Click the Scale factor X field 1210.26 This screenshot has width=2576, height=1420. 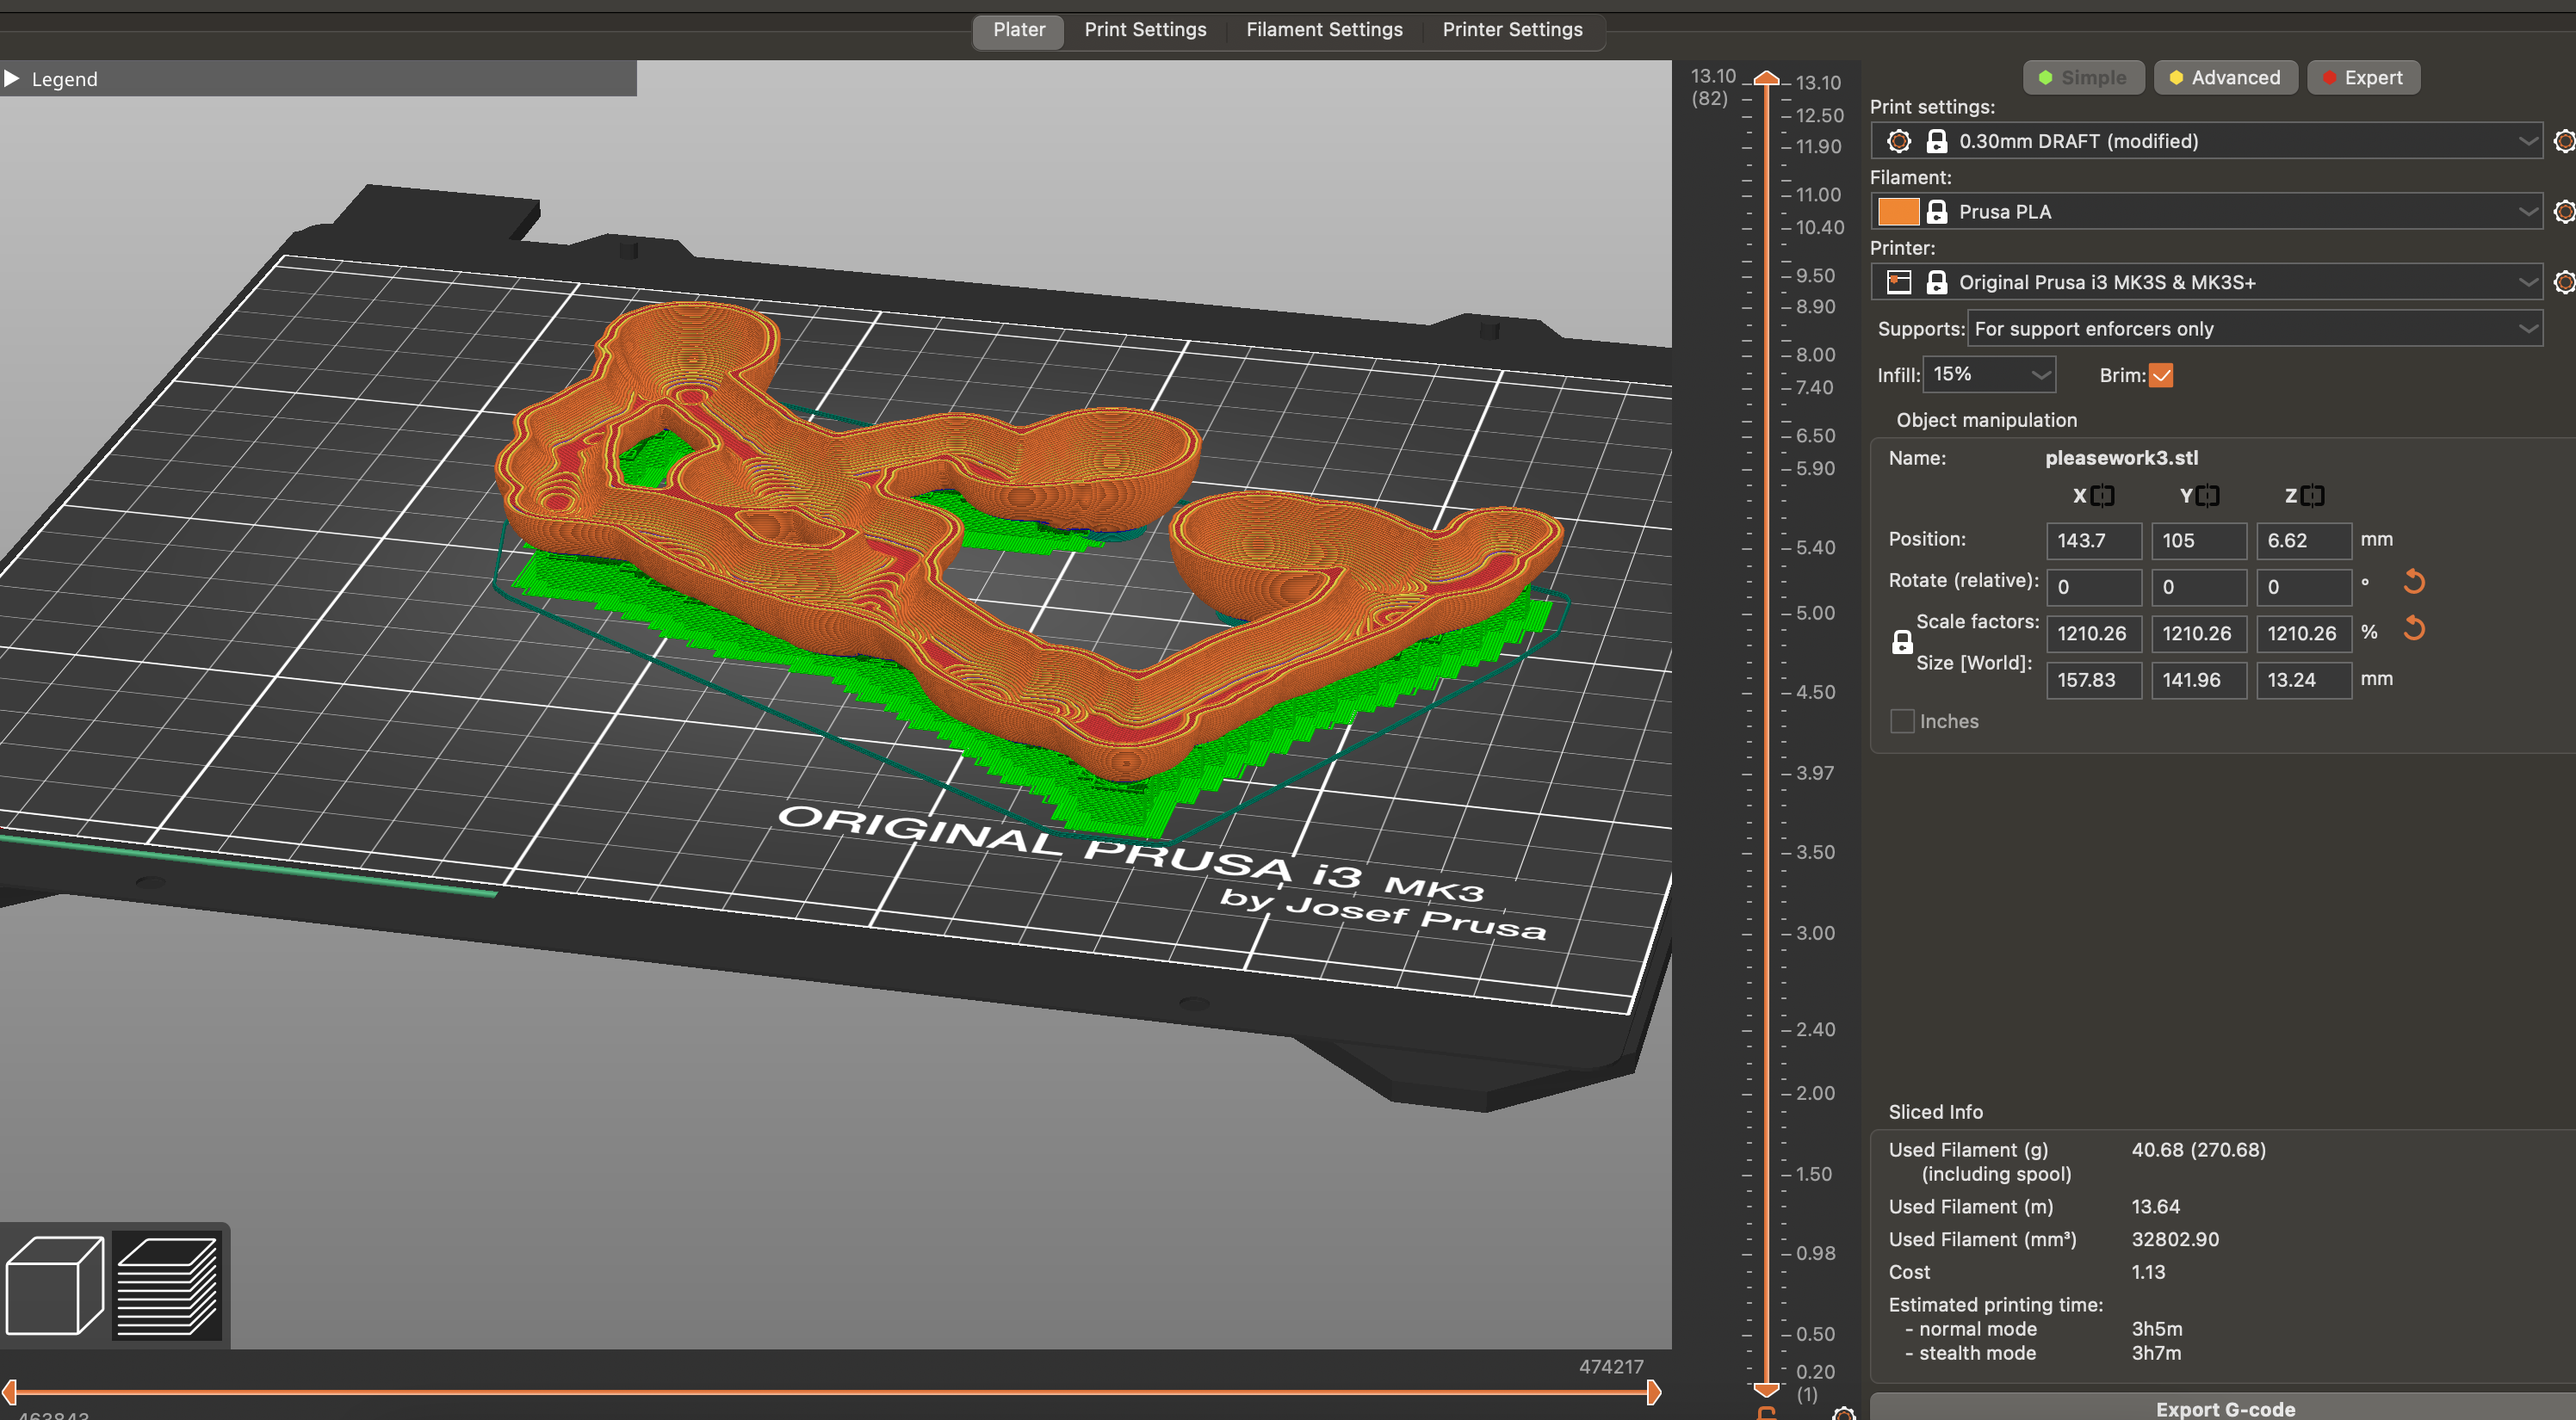point(2094,633)
